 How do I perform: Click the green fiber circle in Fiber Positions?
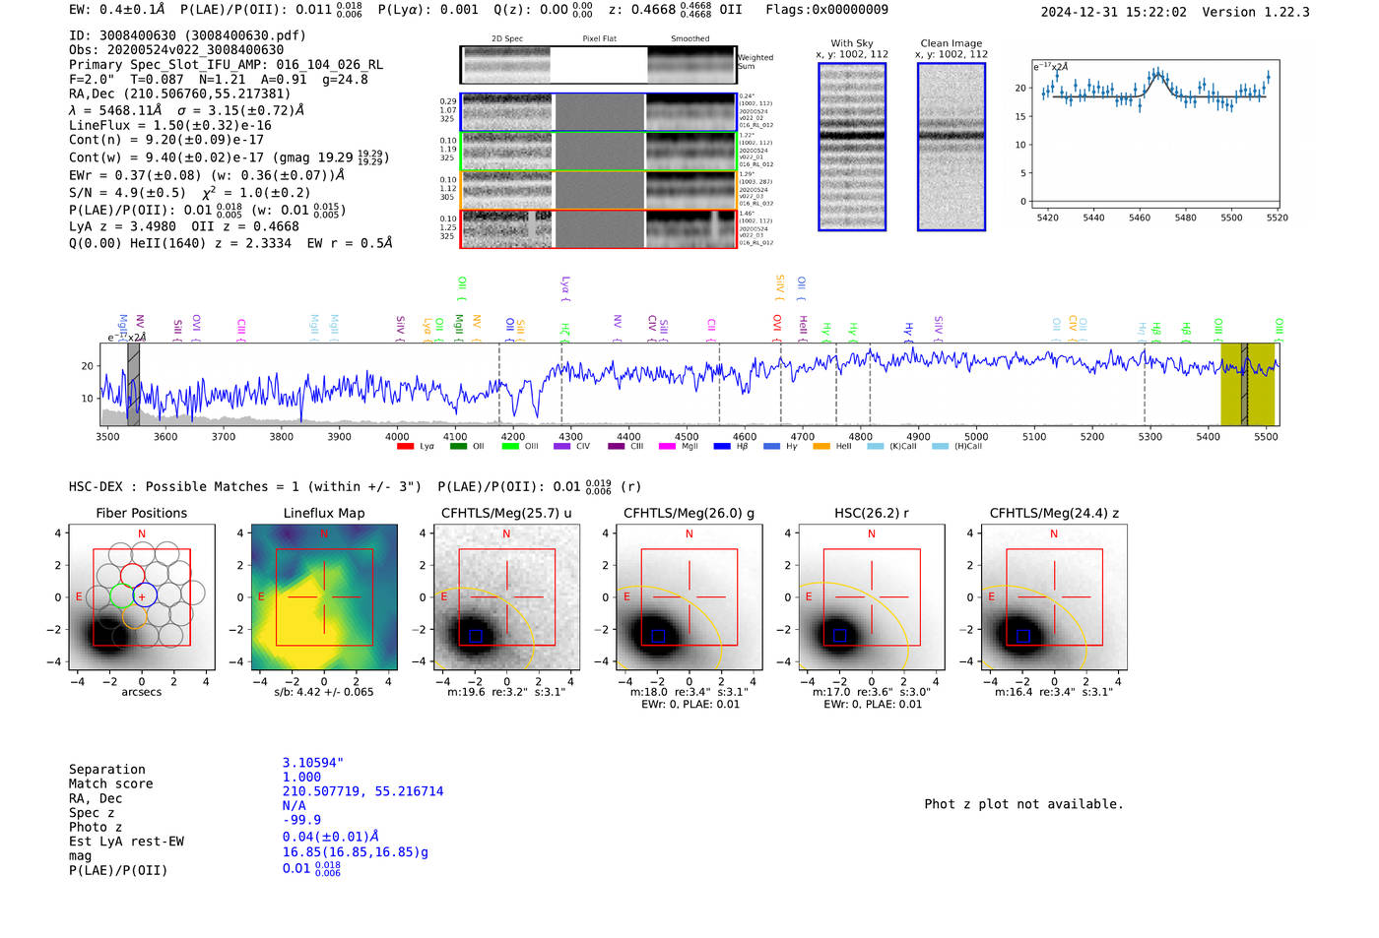122,595
